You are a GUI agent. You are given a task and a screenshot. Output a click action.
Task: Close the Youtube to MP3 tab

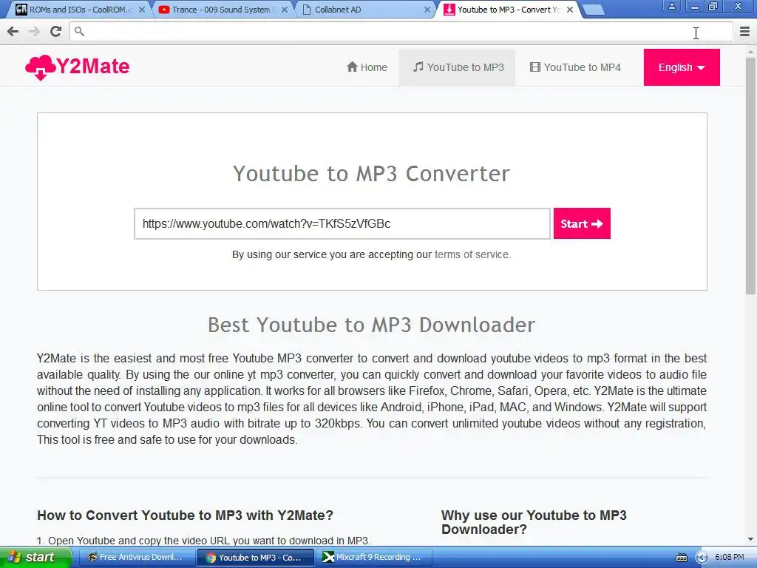coord(570,10)
